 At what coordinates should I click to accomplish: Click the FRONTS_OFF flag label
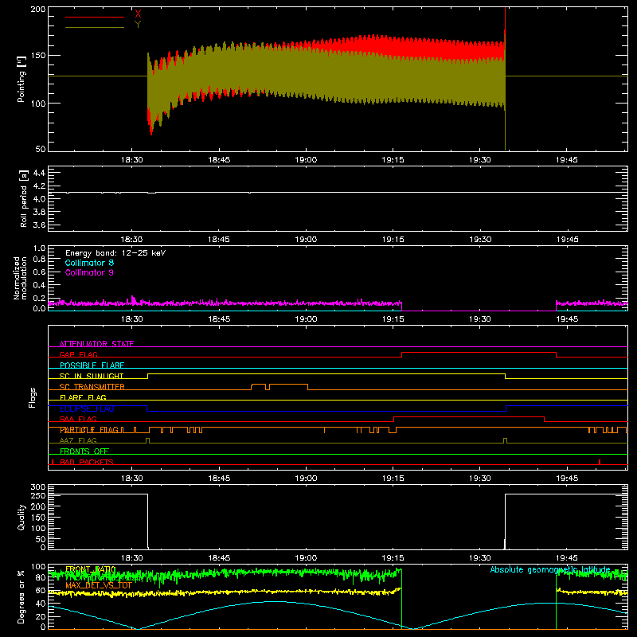pyautogui.click(x=84, y=451)
